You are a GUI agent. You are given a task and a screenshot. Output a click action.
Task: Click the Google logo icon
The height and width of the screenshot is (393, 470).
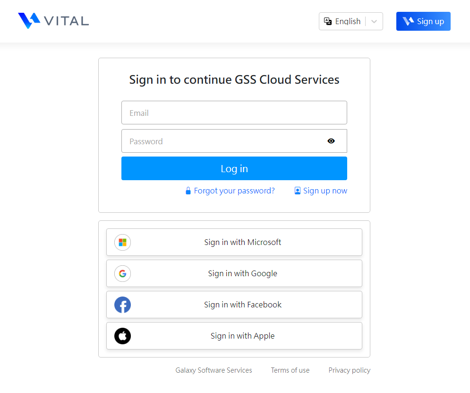(x=123, y=274)
